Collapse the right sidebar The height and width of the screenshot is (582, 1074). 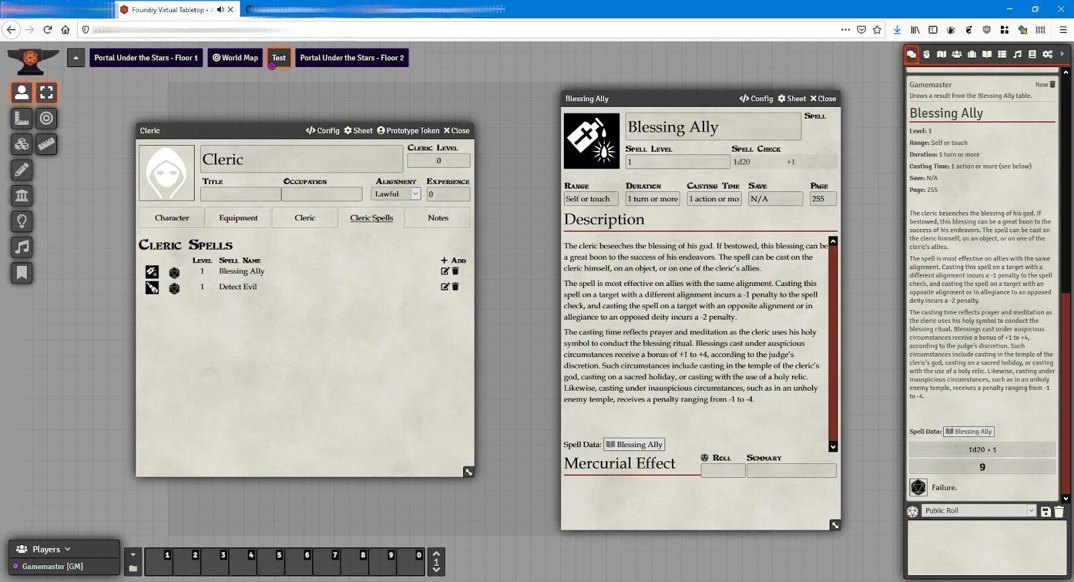coord(1062,54)
